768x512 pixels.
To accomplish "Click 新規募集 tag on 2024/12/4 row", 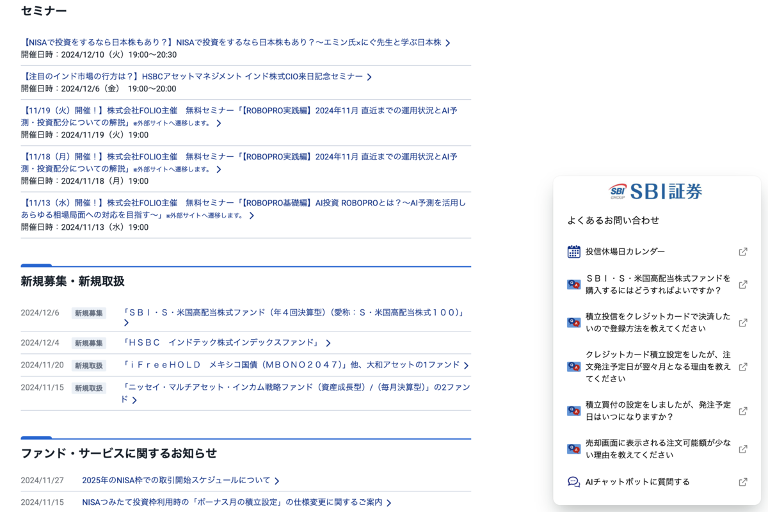I will [x=89, y=343].
